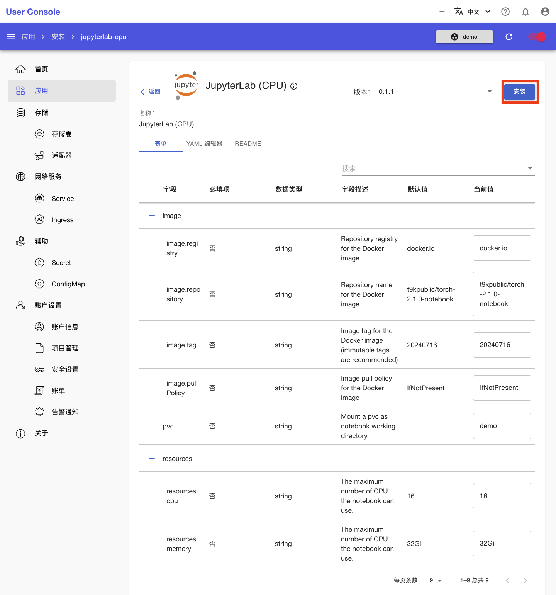Click the 账单 bill icon

click(x=39, y=391)
